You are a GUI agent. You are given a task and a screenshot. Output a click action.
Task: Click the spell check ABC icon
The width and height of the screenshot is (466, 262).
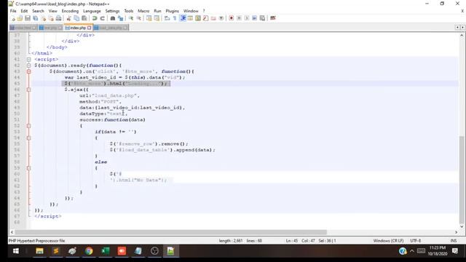pyautogui.click(x=273, y=18)
